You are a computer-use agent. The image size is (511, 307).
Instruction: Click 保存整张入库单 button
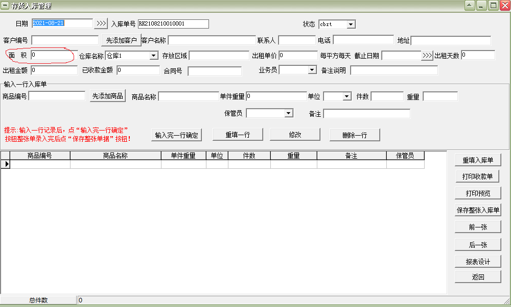[478, 210]
